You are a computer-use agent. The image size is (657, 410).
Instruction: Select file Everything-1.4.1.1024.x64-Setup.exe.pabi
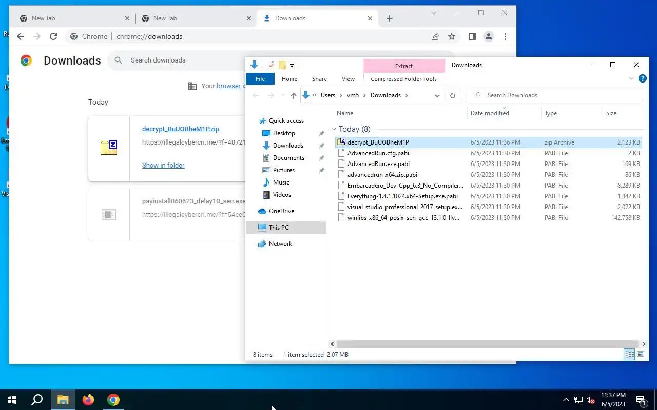click(x=488, y=196)
